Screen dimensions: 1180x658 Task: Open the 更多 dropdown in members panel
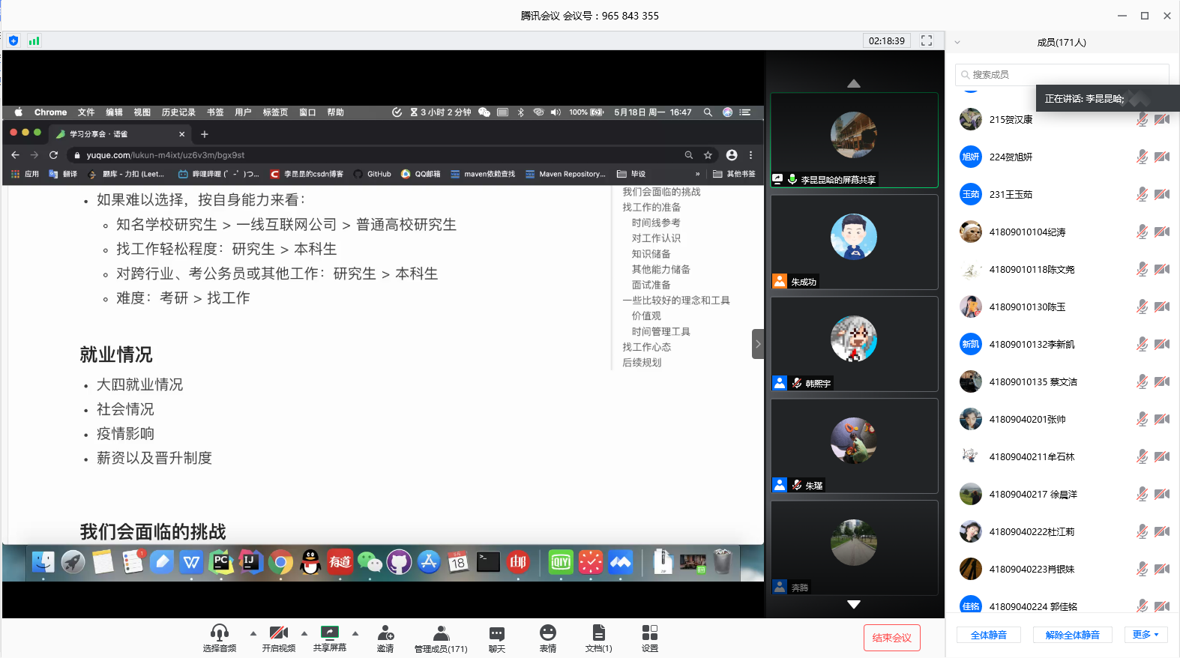[1146, 635]
